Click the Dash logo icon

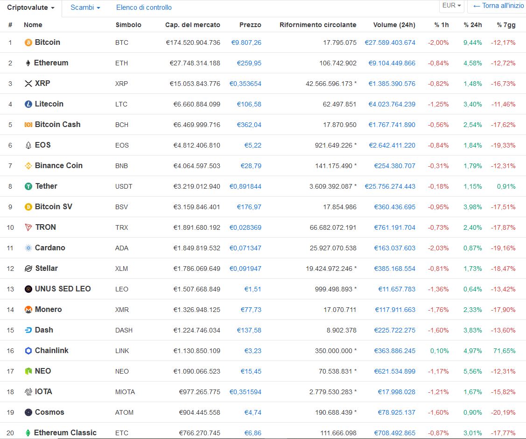coord(28,330)
